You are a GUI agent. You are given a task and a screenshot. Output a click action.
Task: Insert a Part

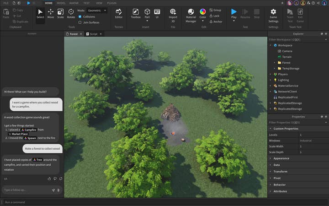click(x=147, y=13)
